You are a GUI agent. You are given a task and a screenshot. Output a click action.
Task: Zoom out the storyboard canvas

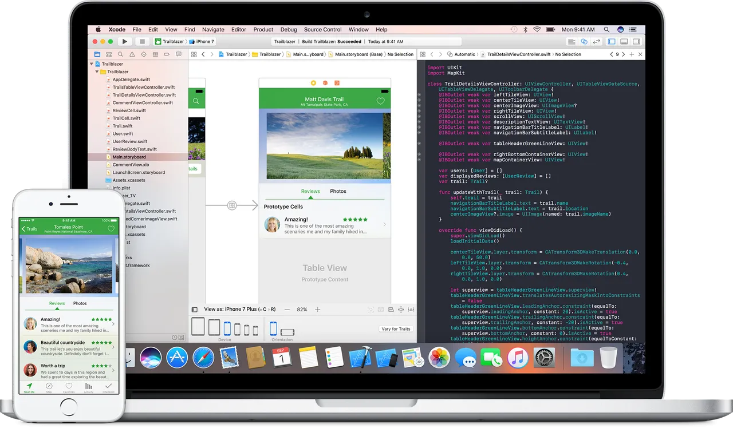point(287,310)
